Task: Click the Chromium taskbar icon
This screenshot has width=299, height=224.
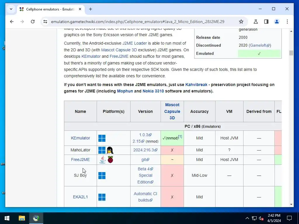Action: [36, 218]
